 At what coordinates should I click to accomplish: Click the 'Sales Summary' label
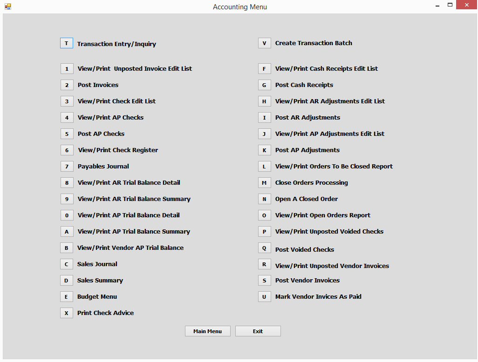(x=100, y=281)
